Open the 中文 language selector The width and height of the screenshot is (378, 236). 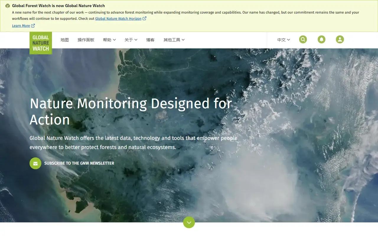283,40
